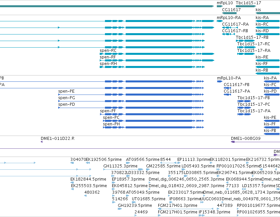The width and height of the screenshot is (280, 217).
Task: Click the kis-RC transcript label
Action: click(262, 24)
